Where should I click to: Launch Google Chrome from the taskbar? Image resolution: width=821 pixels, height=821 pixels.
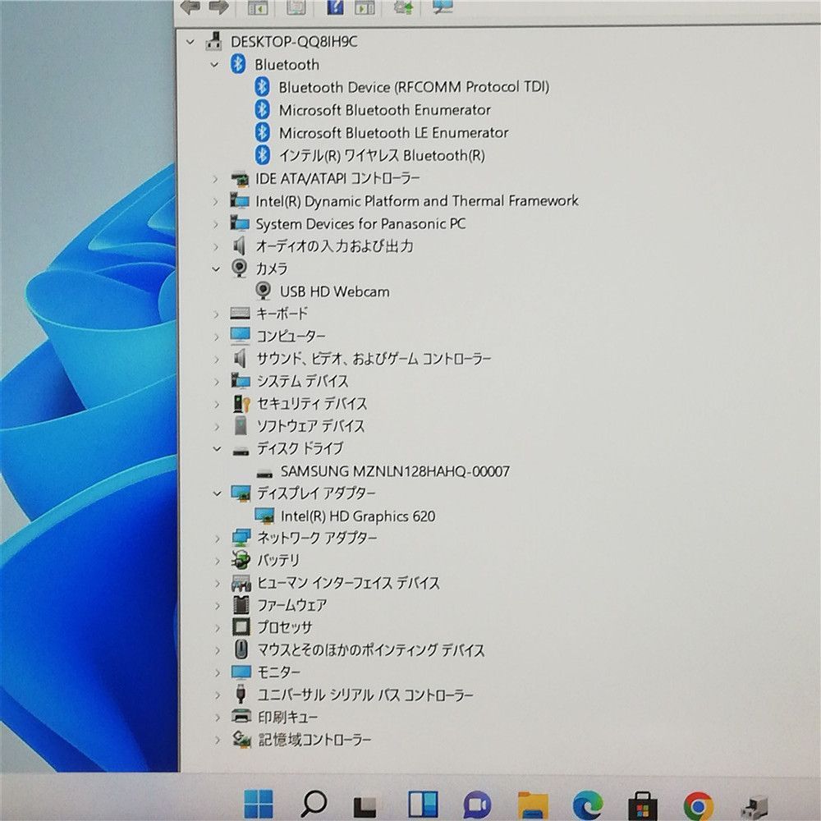point(698,807)
